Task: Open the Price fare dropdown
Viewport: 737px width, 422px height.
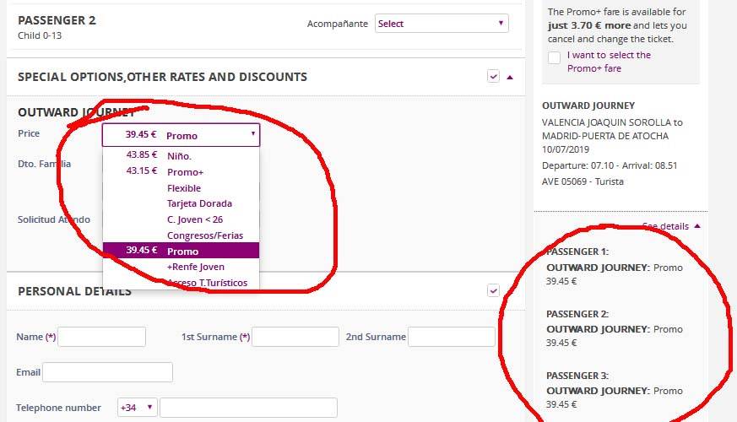Action: pos(181,135)
